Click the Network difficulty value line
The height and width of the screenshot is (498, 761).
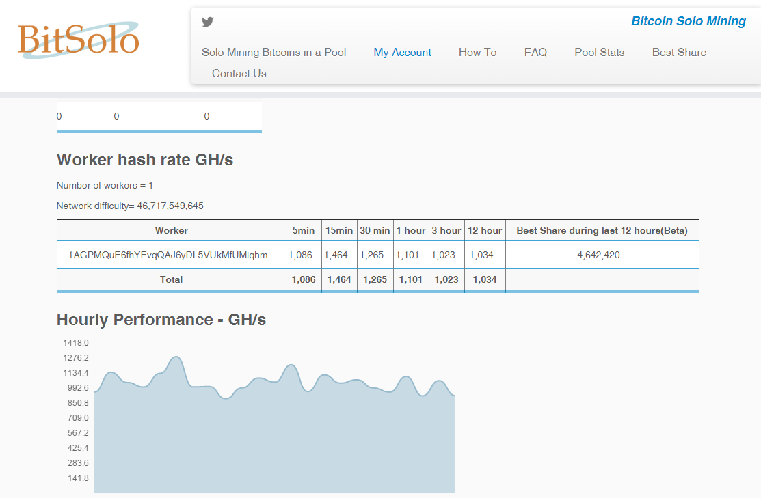(x=130, y=206)
